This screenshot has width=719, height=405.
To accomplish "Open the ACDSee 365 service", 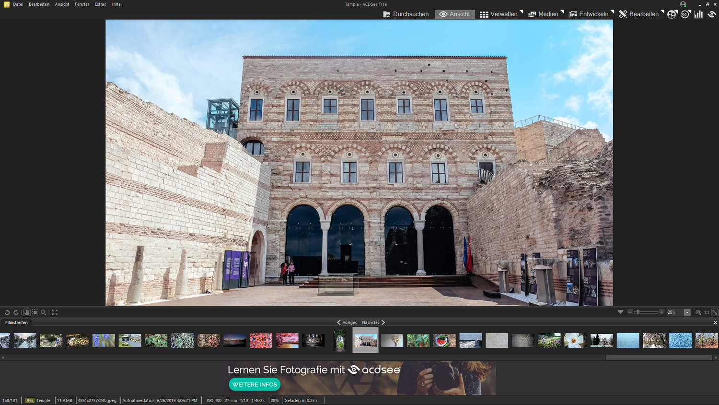I will [685, 14].
